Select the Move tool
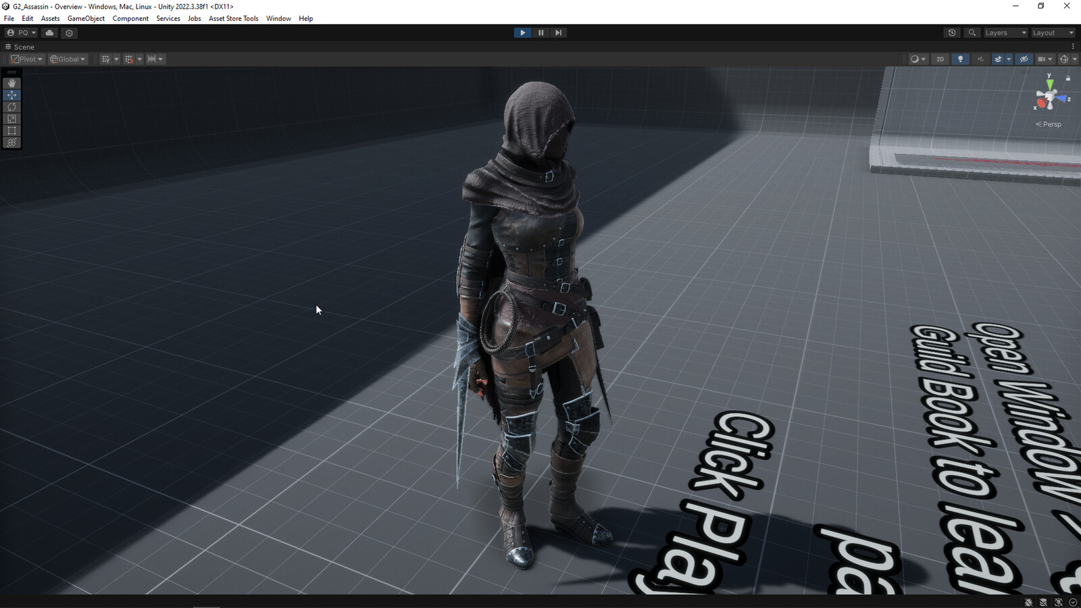 pyautogui.click(x=11, y=95)
